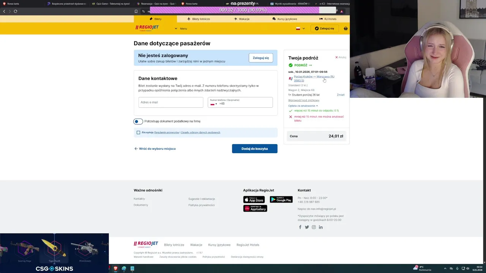This screenshot has height=273, width=486.
Task: Click the browser back arrow
Action: (4, 11)
